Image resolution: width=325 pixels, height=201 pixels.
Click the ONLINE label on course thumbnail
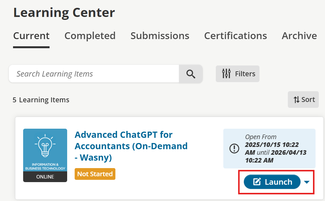click(45, 177)
